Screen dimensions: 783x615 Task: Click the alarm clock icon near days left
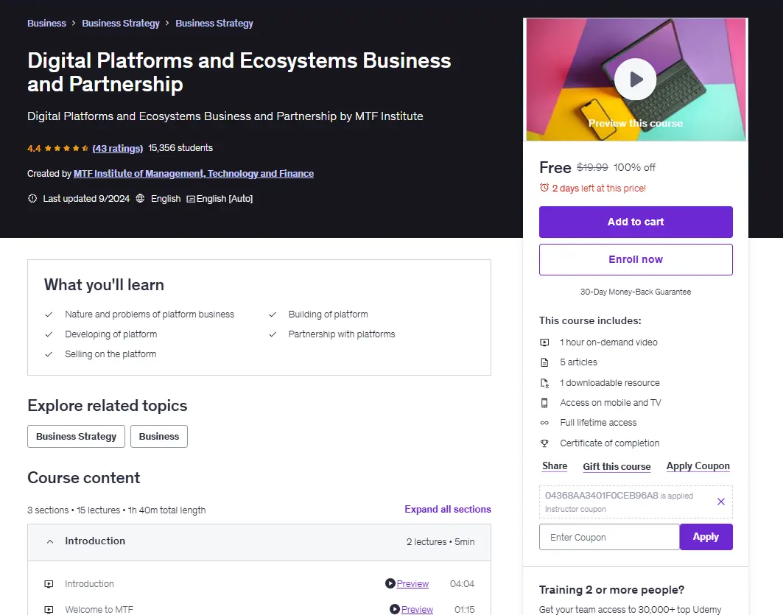pos(544,188)
